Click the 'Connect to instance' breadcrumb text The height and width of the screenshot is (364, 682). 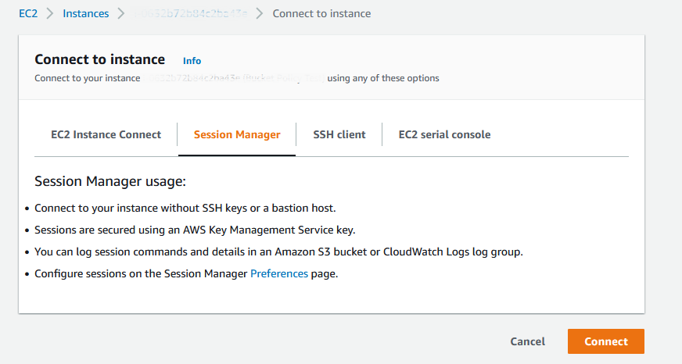pos(322,13)
